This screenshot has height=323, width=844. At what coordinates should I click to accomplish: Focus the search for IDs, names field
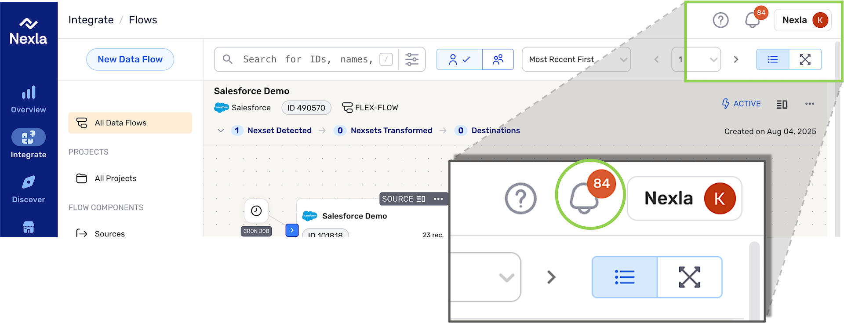point(308,59)
